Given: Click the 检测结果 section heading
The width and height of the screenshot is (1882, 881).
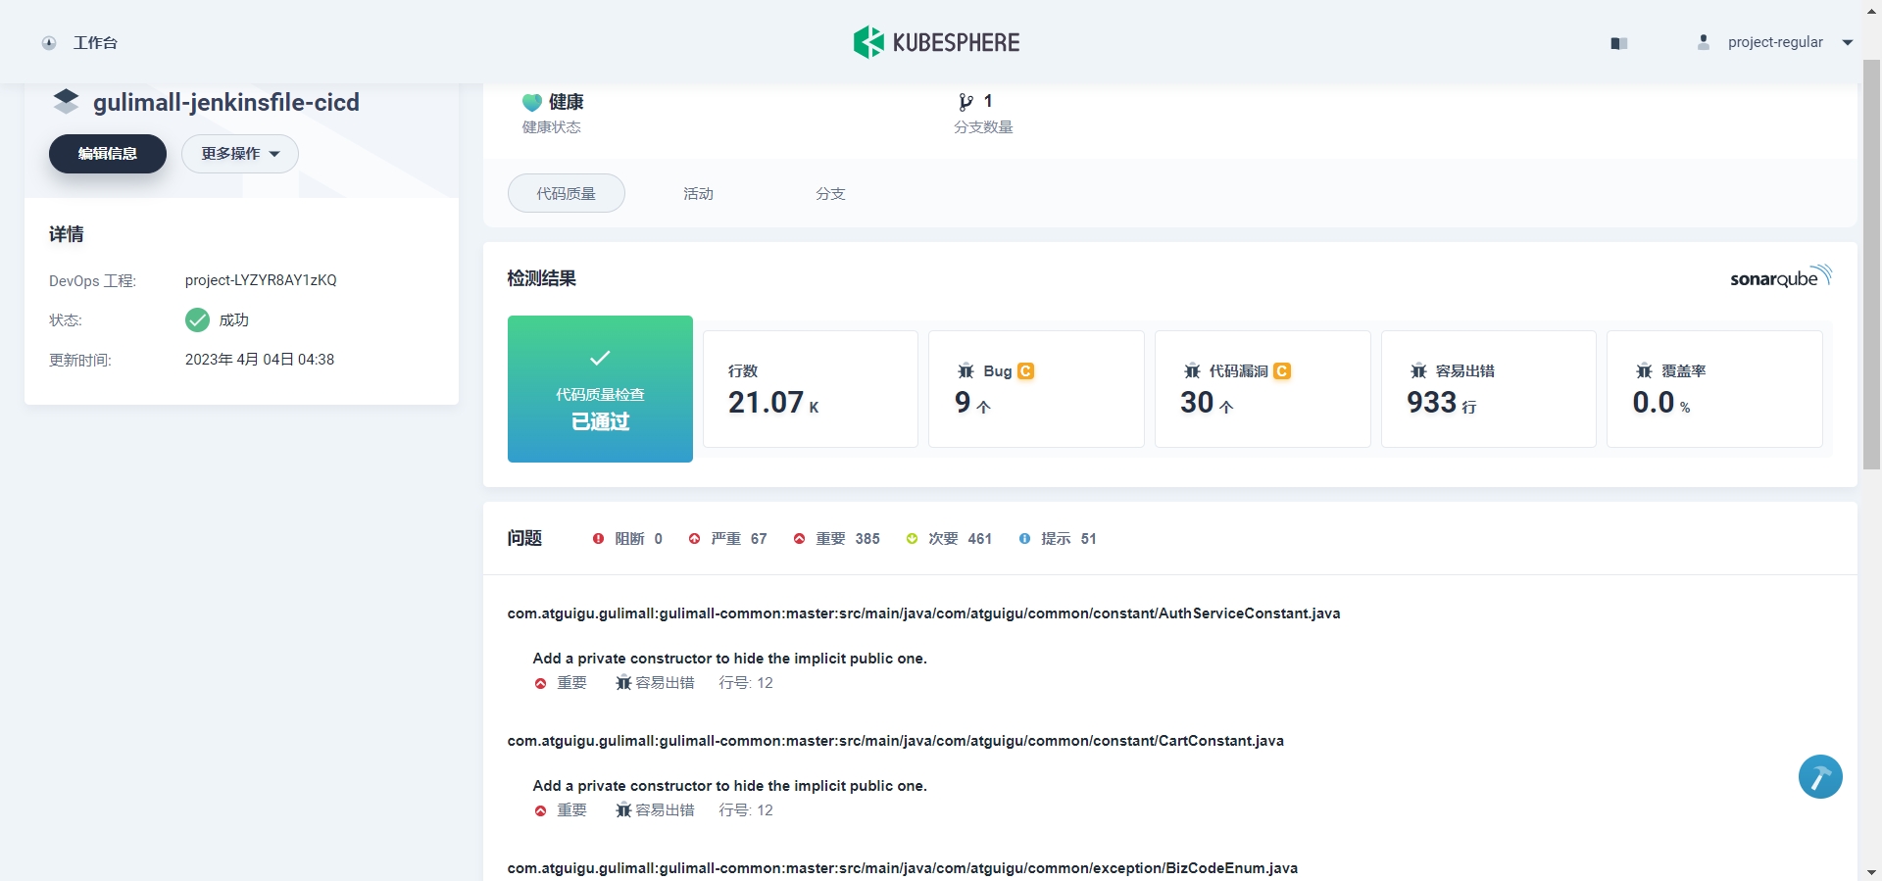Looking at the screenshot, I should pyautogui.click(x=541, y=278).
